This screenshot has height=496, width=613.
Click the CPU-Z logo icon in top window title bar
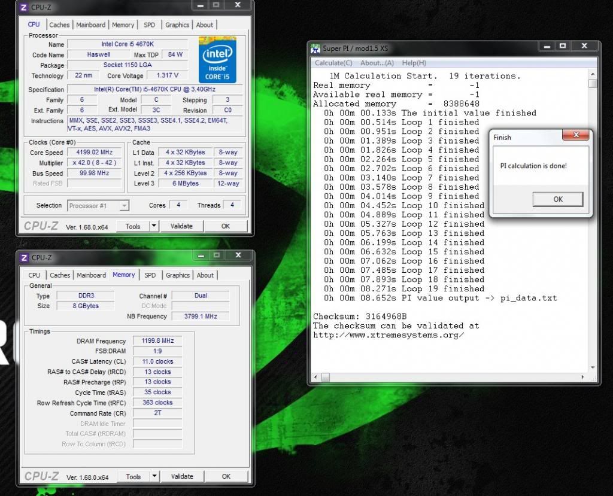(25, 7)
